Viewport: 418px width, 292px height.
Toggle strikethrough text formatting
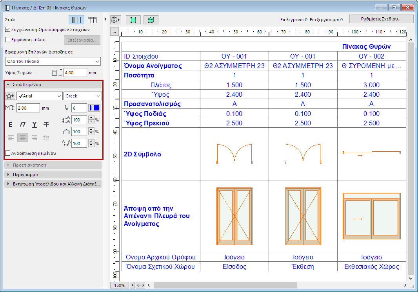pyautogui.click(x=46, y=125)
